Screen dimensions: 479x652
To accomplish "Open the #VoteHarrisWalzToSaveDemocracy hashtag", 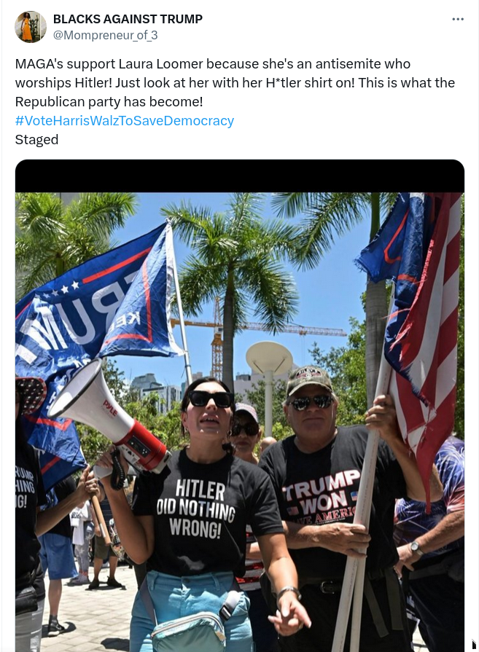I will coord(125,121).
